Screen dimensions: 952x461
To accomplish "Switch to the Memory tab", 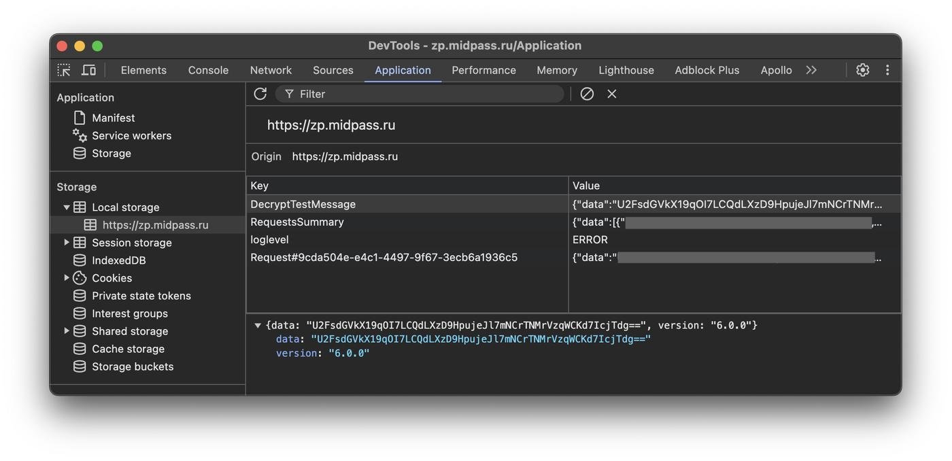I will 557,70.
